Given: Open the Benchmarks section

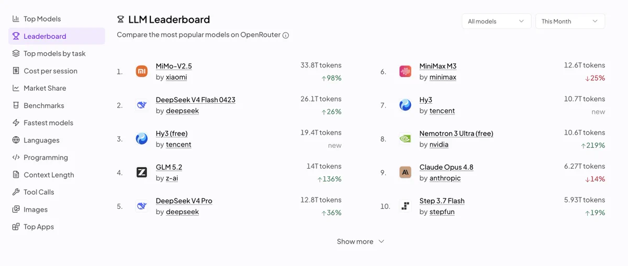Looking at the screenshot, I should pyautogui.click(x=57, y=105).
